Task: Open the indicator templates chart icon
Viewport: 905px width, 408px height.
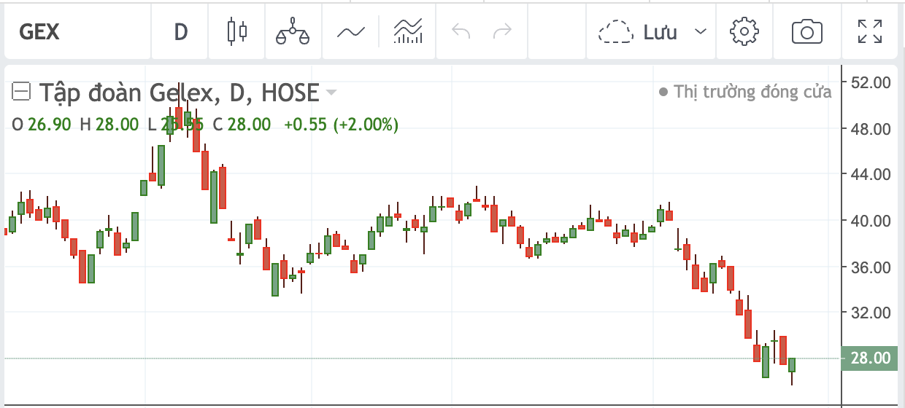Action: [408, 32]
